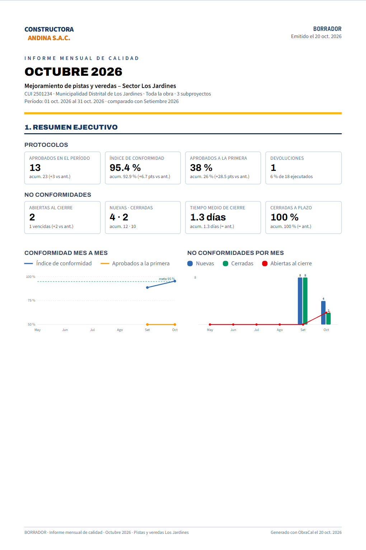
Task: Click the 50 % y-axis label
Action: [32, 324]
